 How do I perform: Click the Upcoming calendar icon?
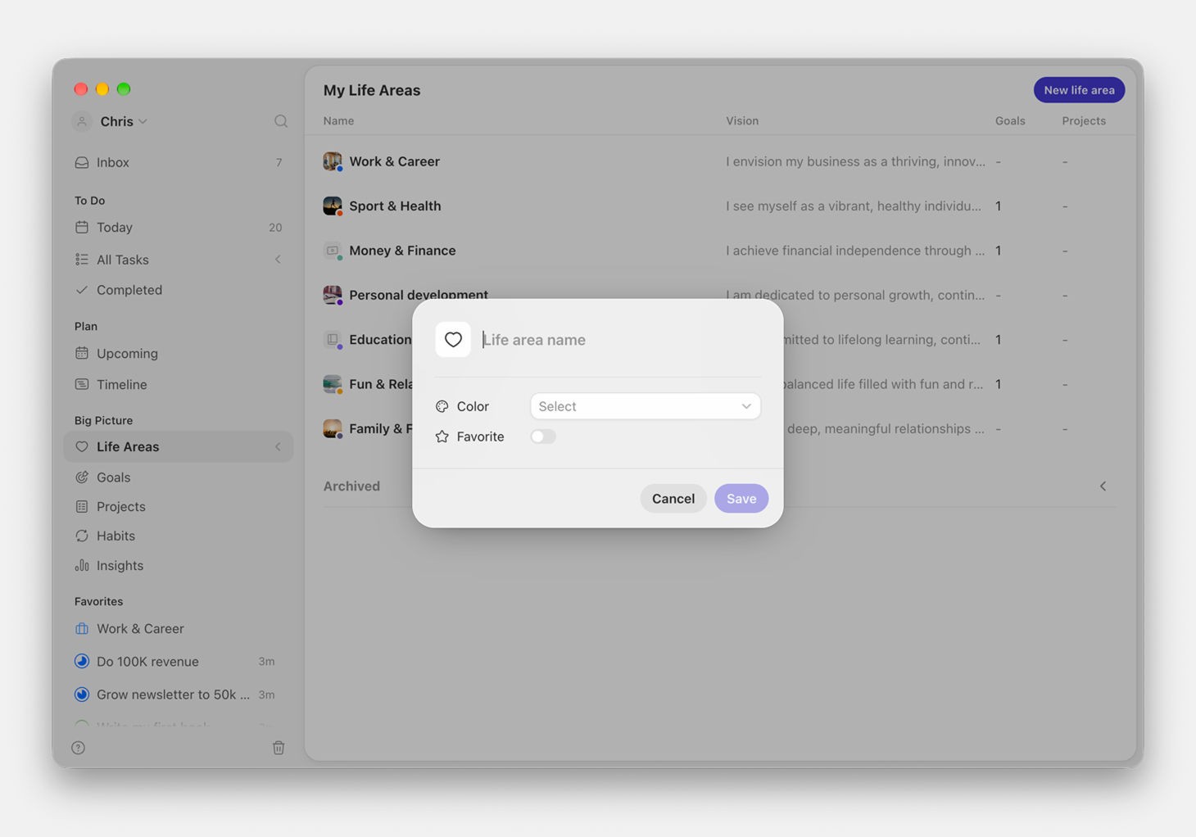pyautogui.click(x=82, y=353)
